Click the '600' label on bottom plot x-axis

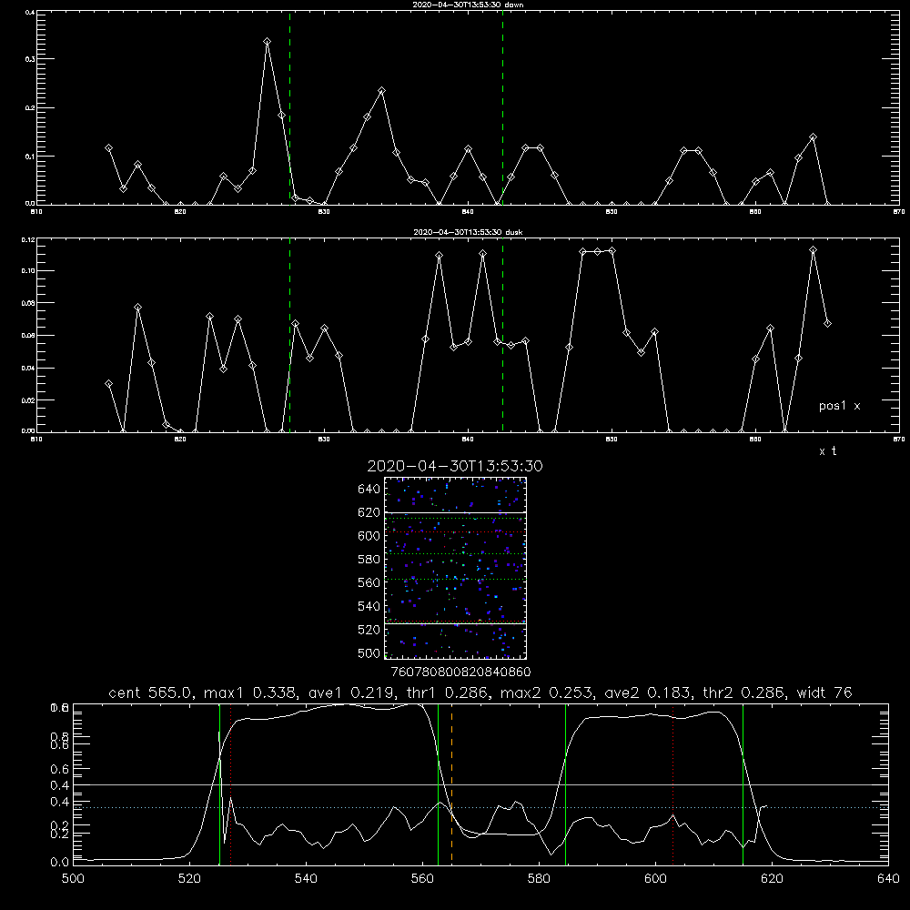click(656, 879)
